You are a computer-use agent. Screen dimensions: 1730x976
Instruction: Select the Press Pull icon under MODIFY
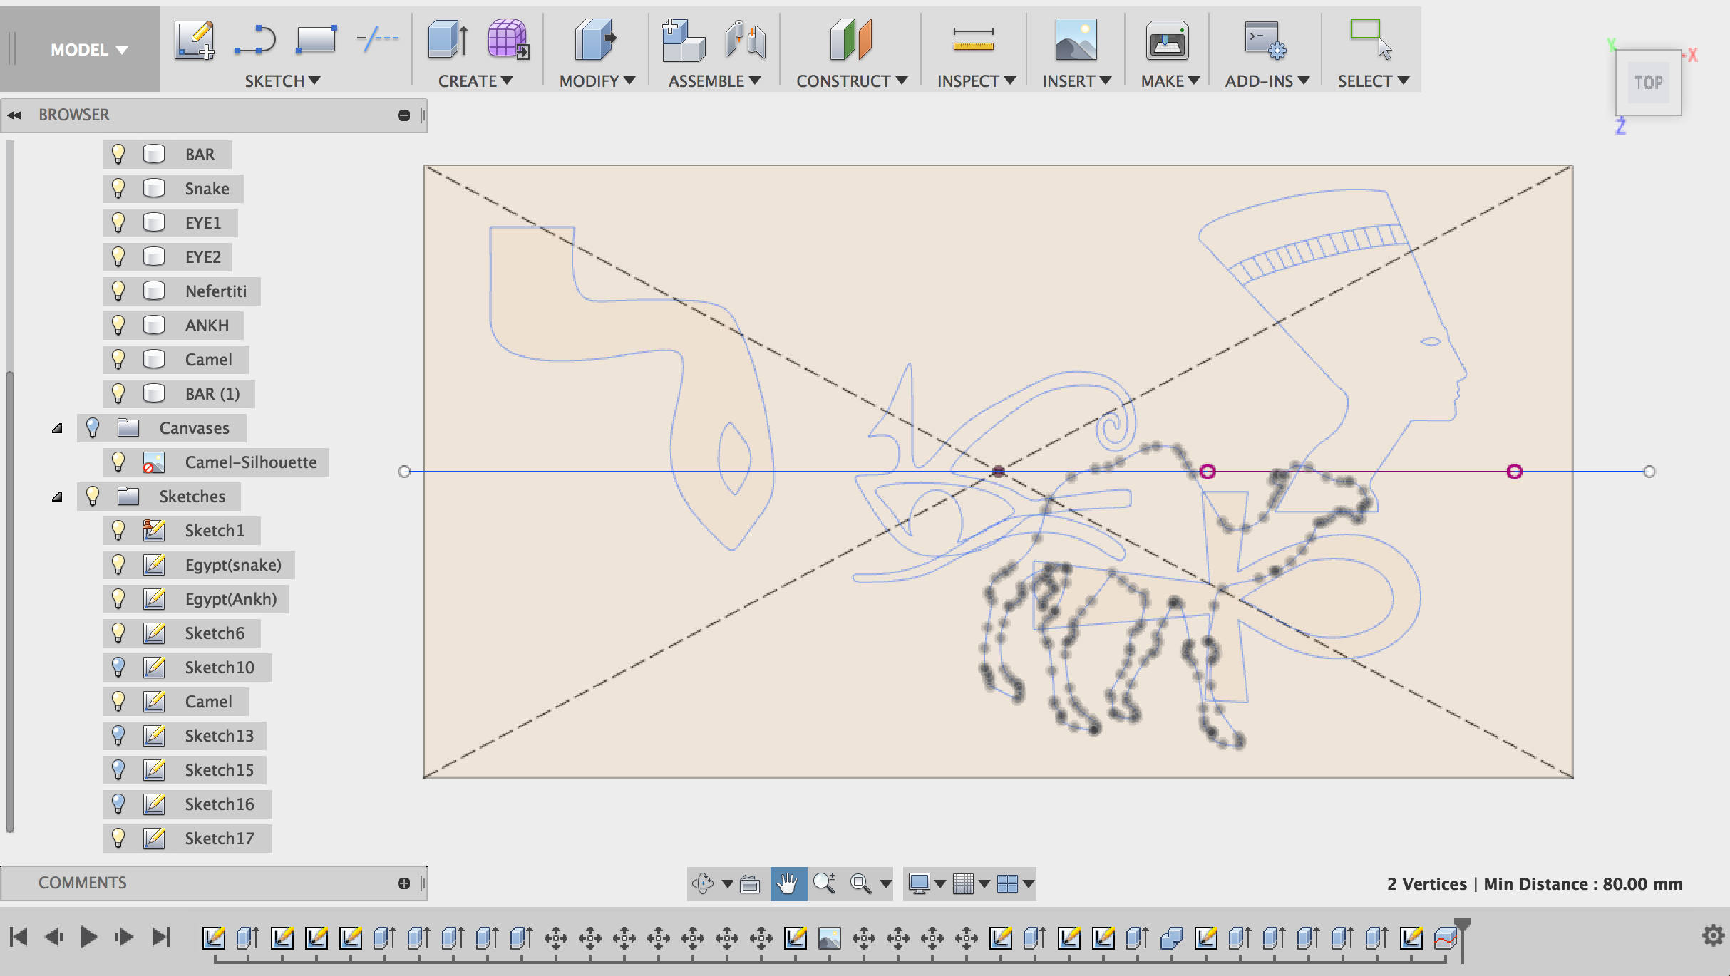click(x=594, y=39)
